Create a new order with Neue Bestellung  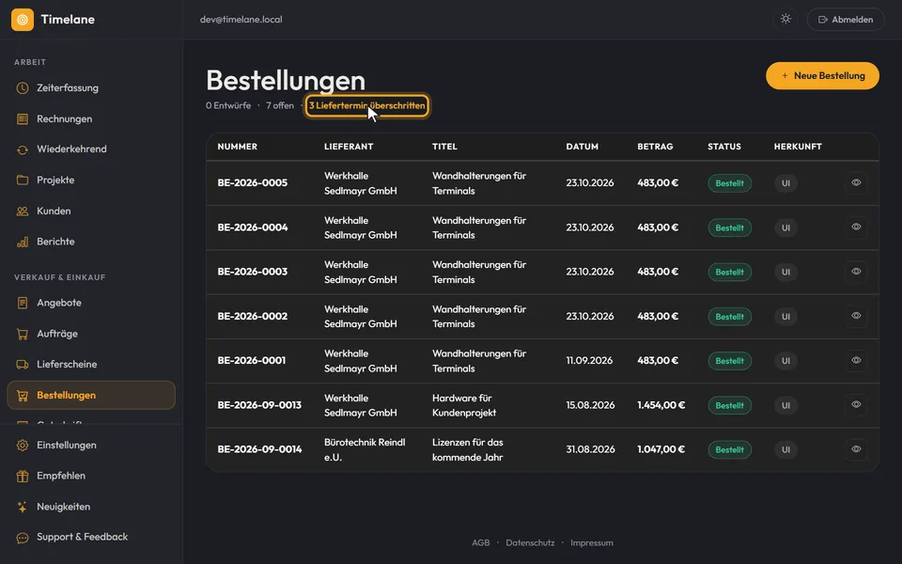(822, 76)
